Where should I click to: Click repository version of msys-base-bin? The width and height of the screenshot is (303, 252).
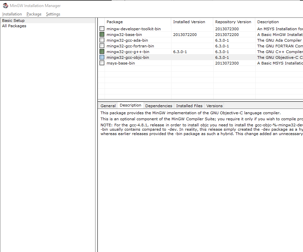[227, 63]
